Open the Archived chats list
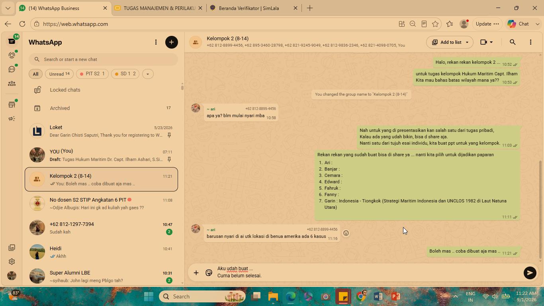This screenshot has width=544, height=306. (101, 108)
